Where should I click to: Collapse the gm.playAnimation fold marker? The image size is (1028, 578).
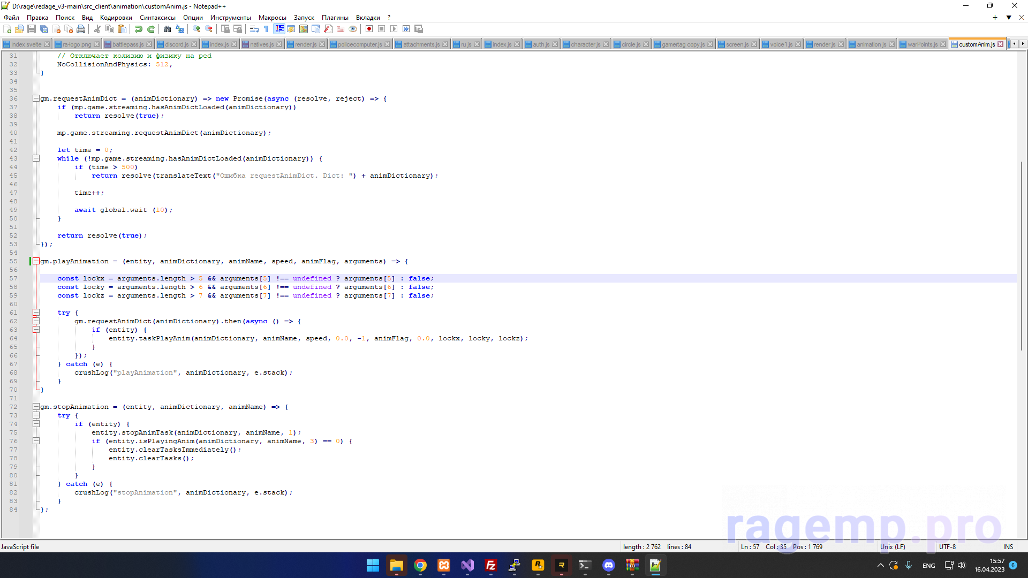36,261
